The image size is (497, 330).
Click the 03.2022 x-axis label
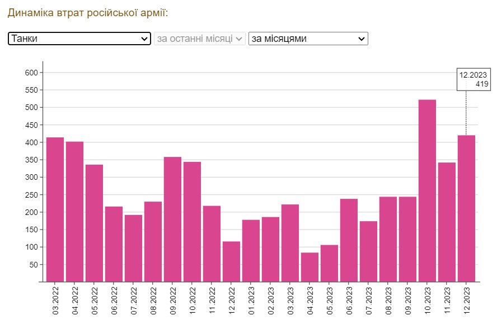click(x=55, y=302)
